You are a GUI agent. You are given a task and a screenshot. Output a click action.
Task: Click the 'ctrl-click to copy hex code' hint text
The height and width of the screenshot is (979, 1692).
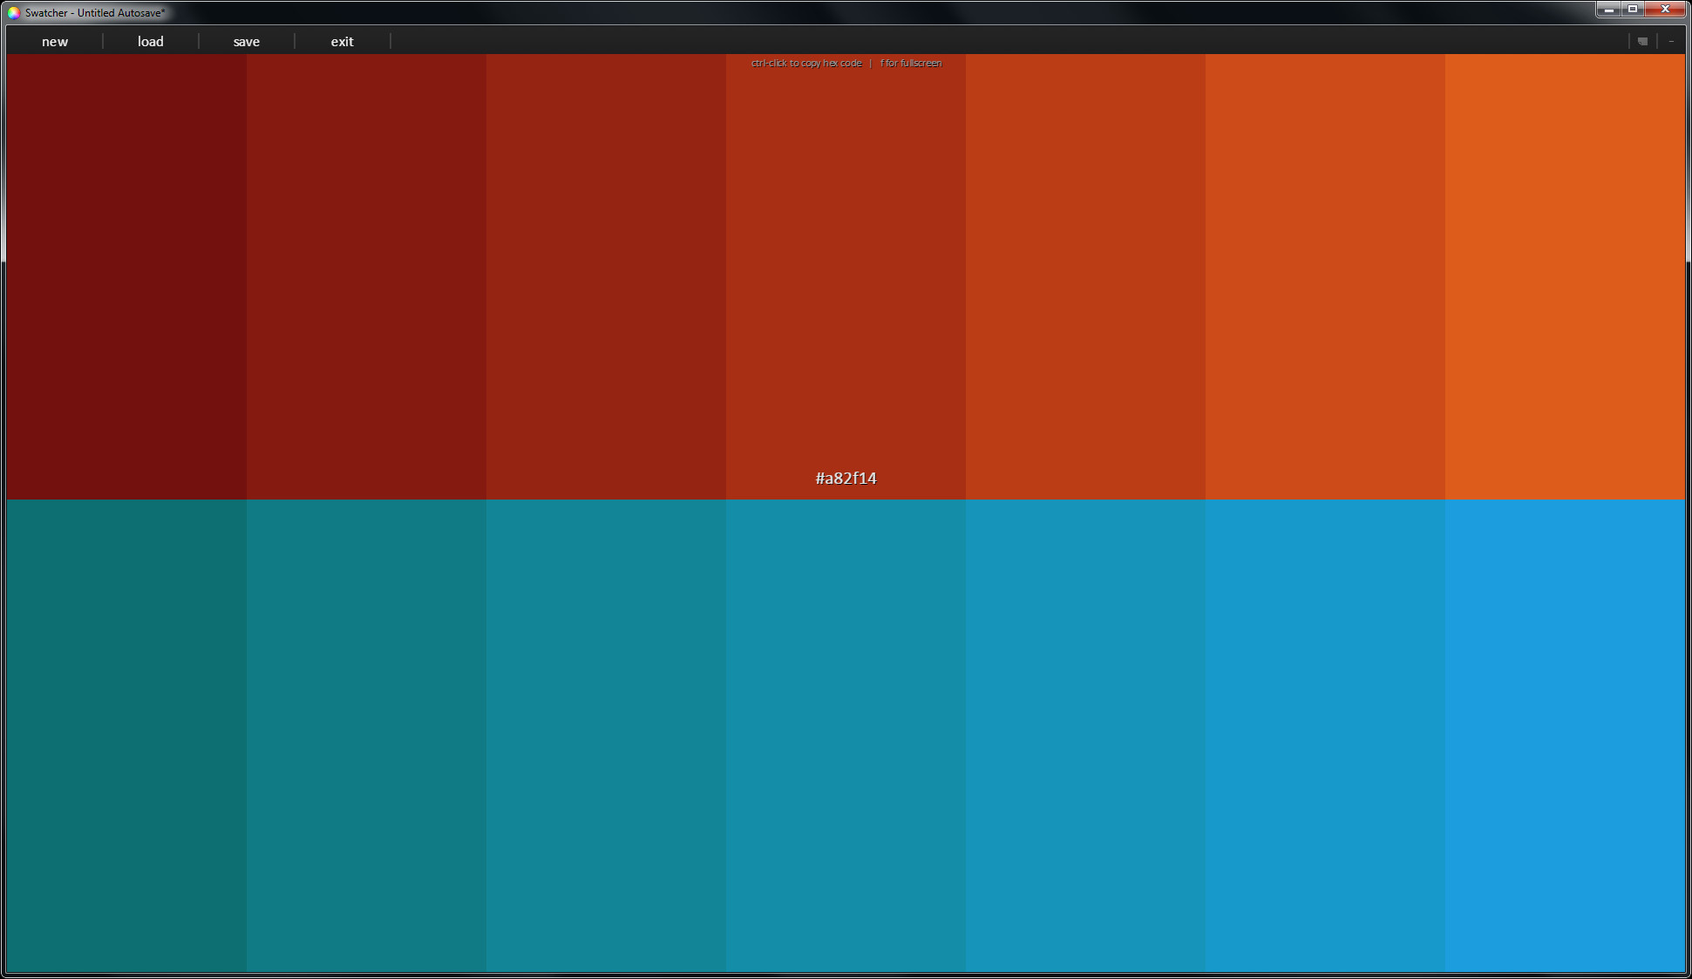click(805, 63)
